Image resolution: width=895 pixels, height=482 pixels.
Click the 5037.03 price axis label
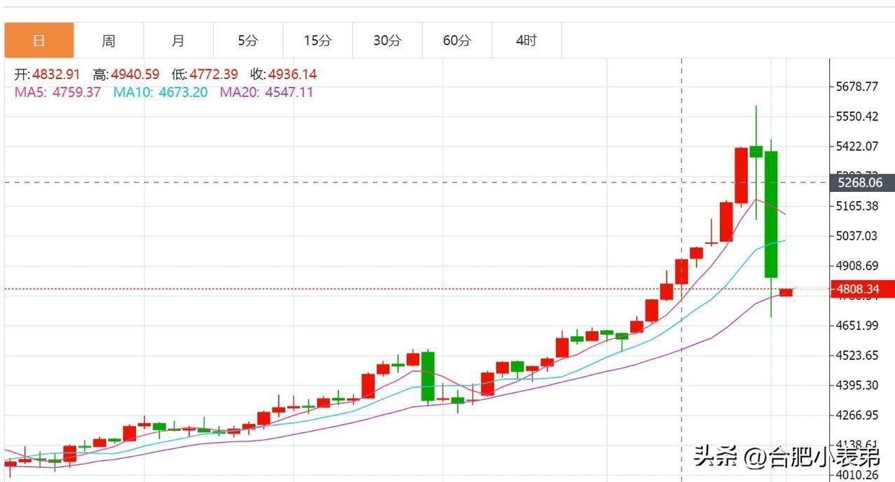857,236
